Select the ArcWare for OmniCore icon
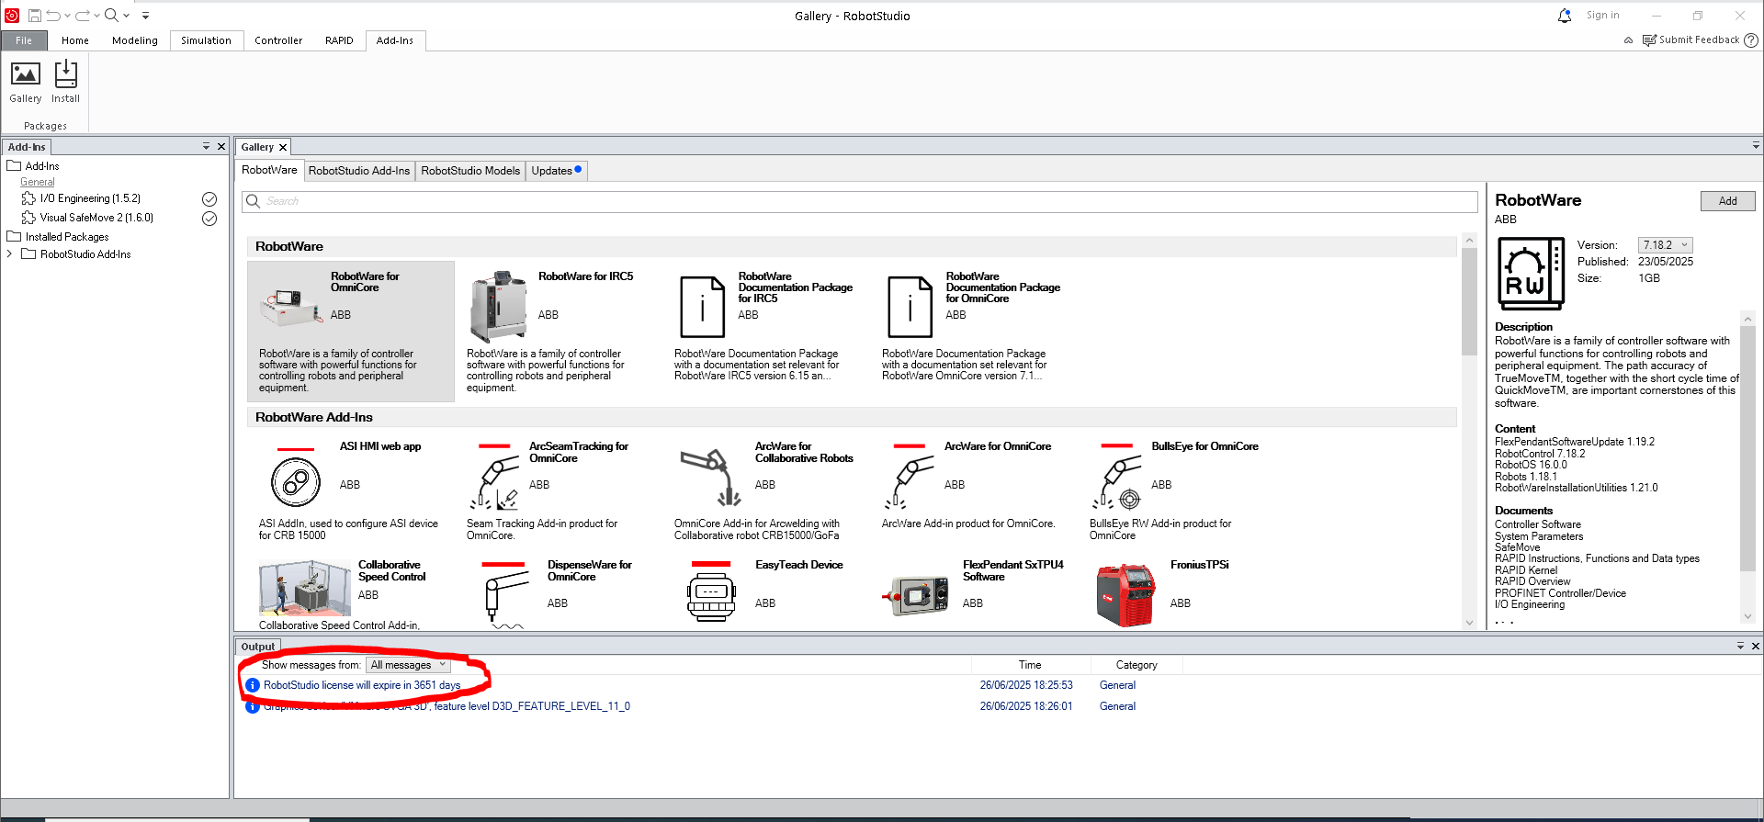 [x=910, y=478]
